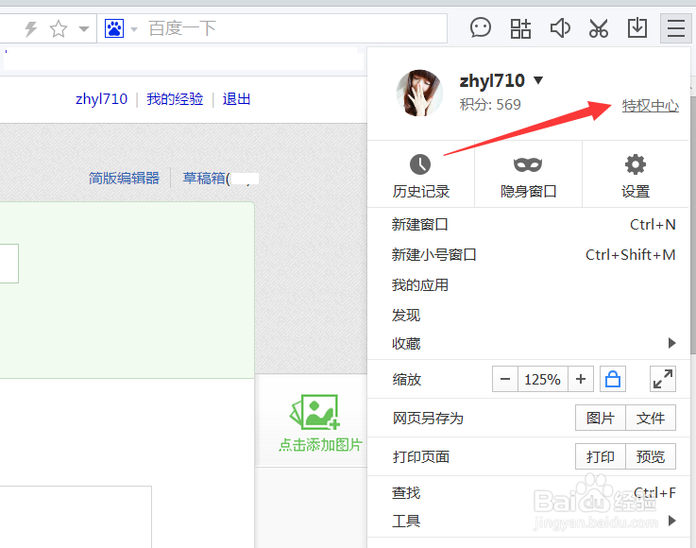The image size is (696, 548).
Task: Click the zhyl710 username link on page
Action: click(x=102, y=98)
